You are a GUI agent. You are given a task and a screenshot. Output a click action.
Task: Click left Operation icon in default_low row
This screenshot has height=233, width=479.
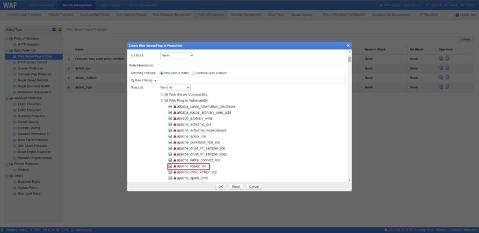[441, 68]
